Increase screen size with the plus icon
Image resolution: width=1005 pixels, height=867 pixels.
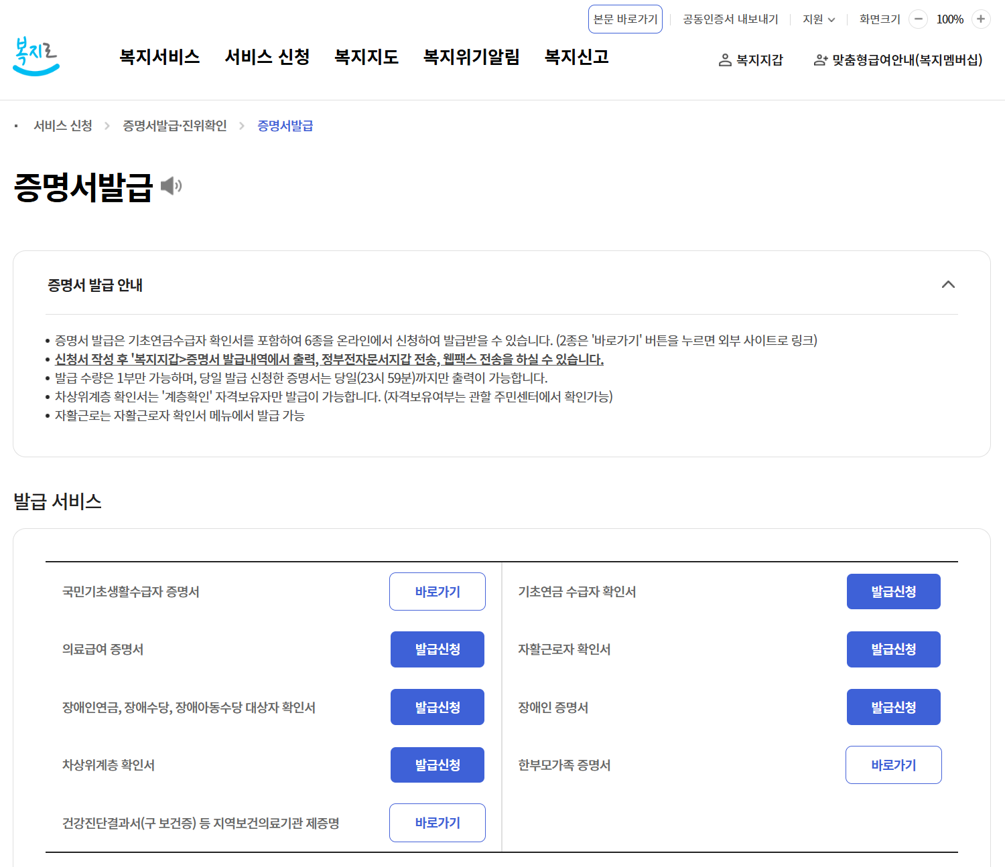[981, 19]
